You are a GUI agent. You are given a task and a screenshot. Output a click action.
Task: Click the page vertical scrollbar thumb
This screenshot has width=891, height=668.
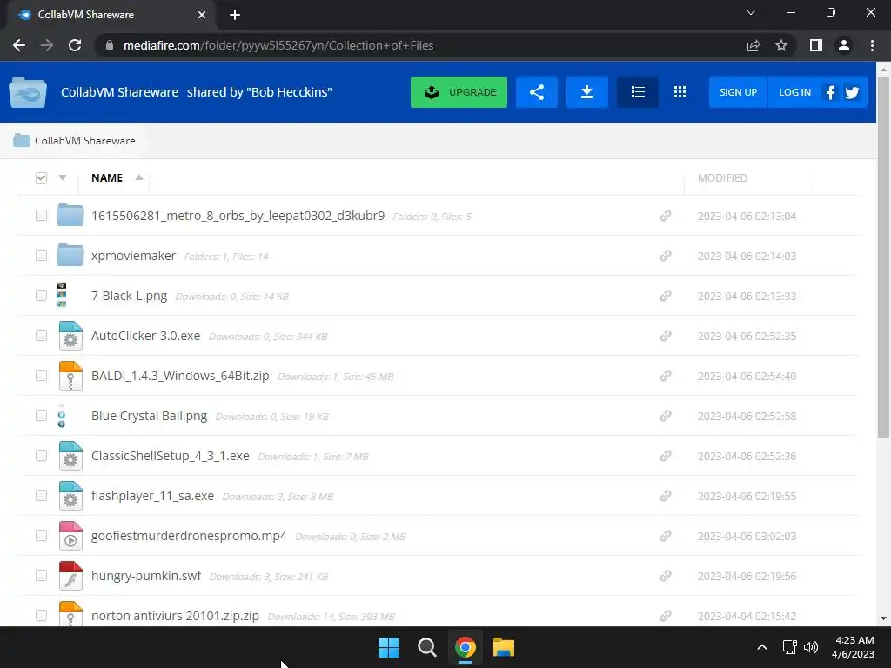point(883,257)
